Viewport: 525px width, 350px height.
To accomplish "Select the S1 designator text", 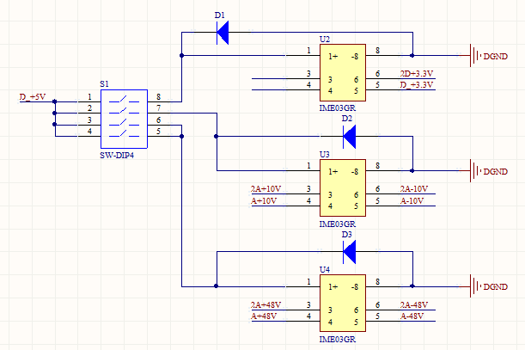I will (105, 83).
